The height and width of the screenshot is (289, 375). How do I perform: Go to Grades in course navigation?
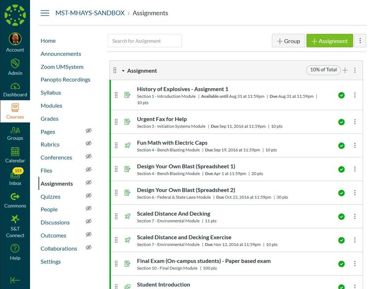point(49,119)
